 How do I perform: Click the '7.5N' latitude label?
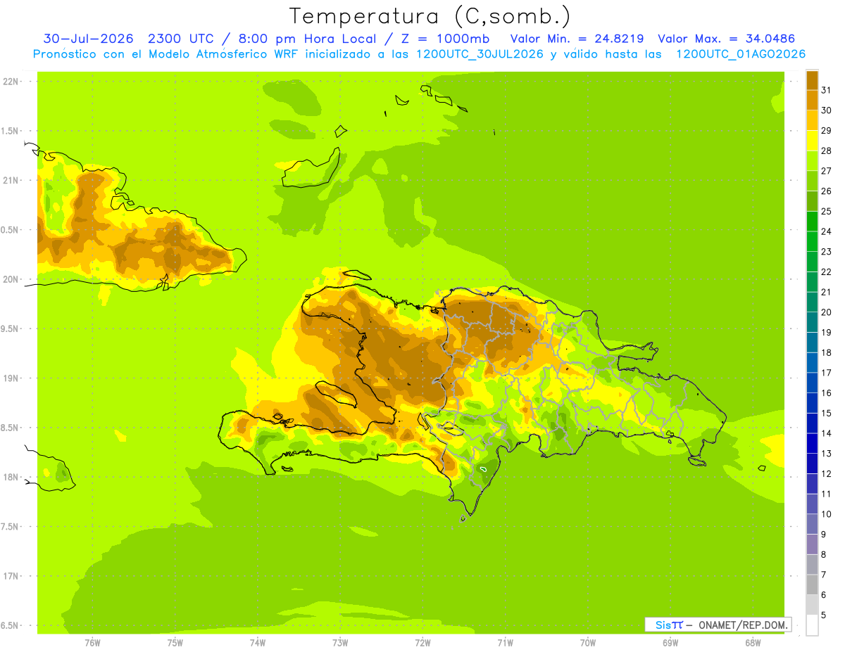pyautogui.click(x=10, y=527)
